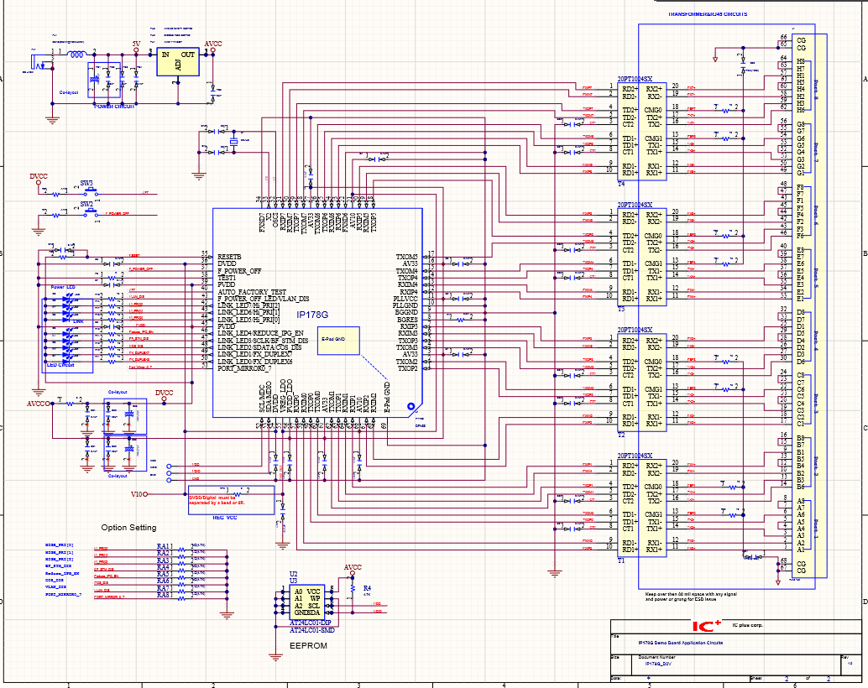Click the RA1 resistor designator
868x688 pixels.
click(x=164, y=546)
